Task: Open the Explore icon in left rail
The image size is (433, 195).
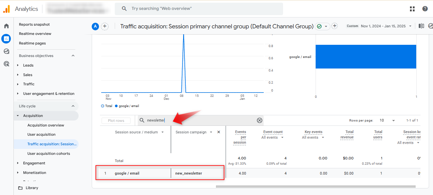Action: coord(6,51)
